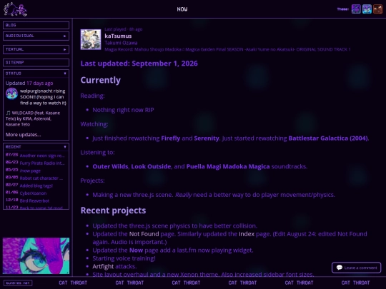This screenshot has width=386, height=289.
Task: Collapse the RECENT panel arrow
Action: 65,147
